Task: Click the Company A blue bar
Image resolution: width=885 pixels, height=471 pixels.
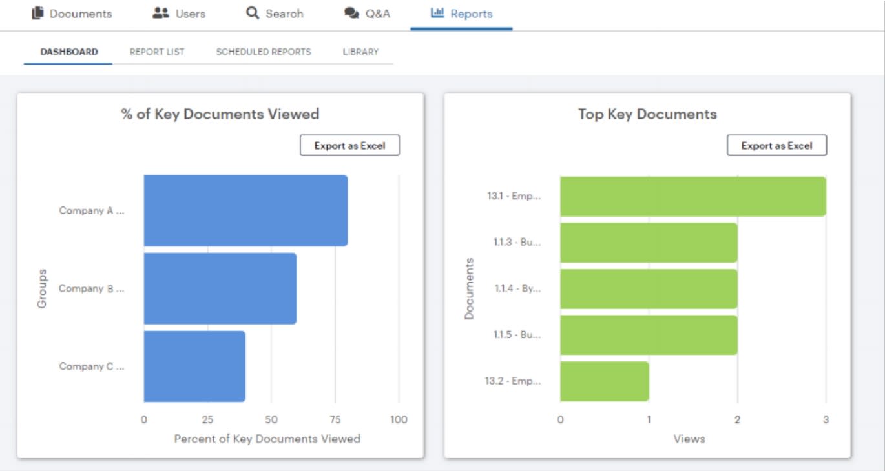Action: coord(245,210)
